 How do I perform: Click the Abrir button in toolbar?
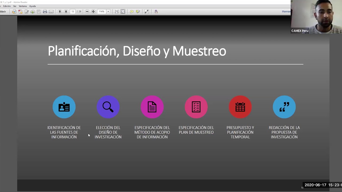tap(3, 11)
